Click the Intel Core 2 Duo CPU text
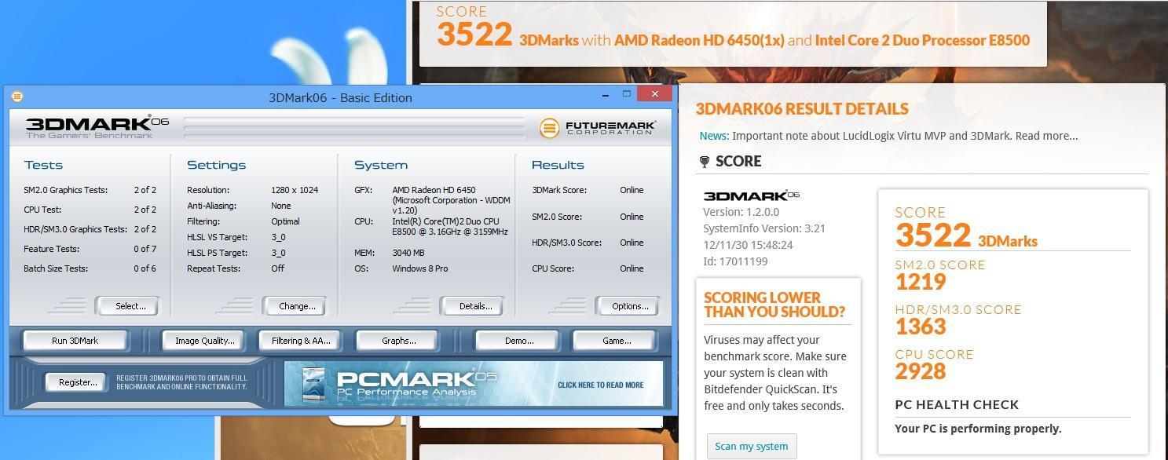This screenshot has width=1168, height=460. [450, 227]
